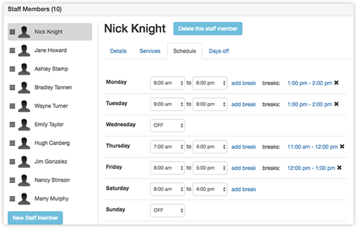Select Nancy Stinson in staff list
Image resolution: width=357 pixels, height=228 pixels.
pos(50,180)
